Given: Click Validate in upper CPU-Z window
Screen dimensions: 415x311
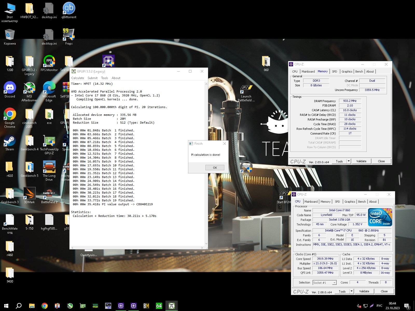Looking at the screenshot, I should point(361,161).
